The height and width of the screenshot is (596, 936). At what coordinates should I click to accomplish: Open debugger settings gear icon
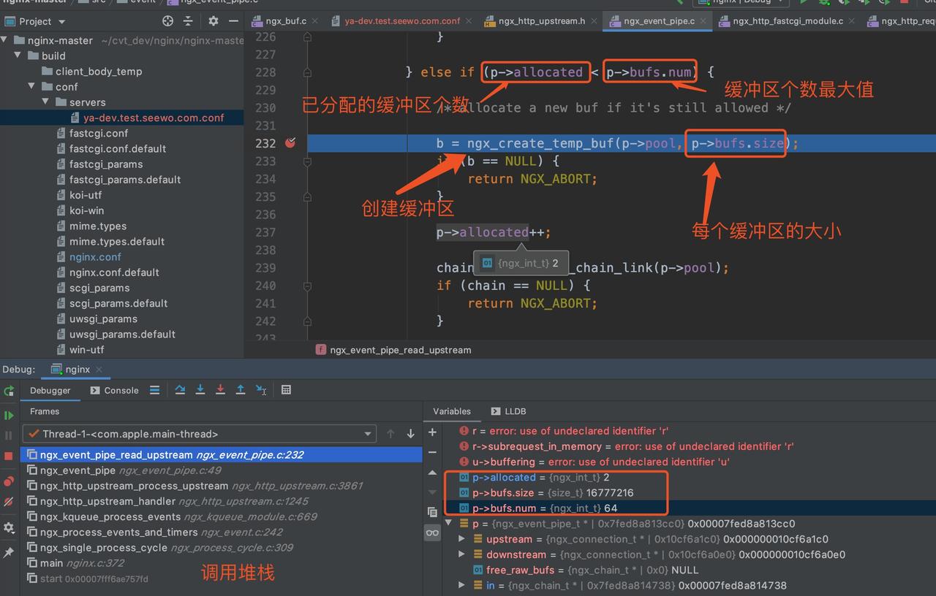click(9, 527)
